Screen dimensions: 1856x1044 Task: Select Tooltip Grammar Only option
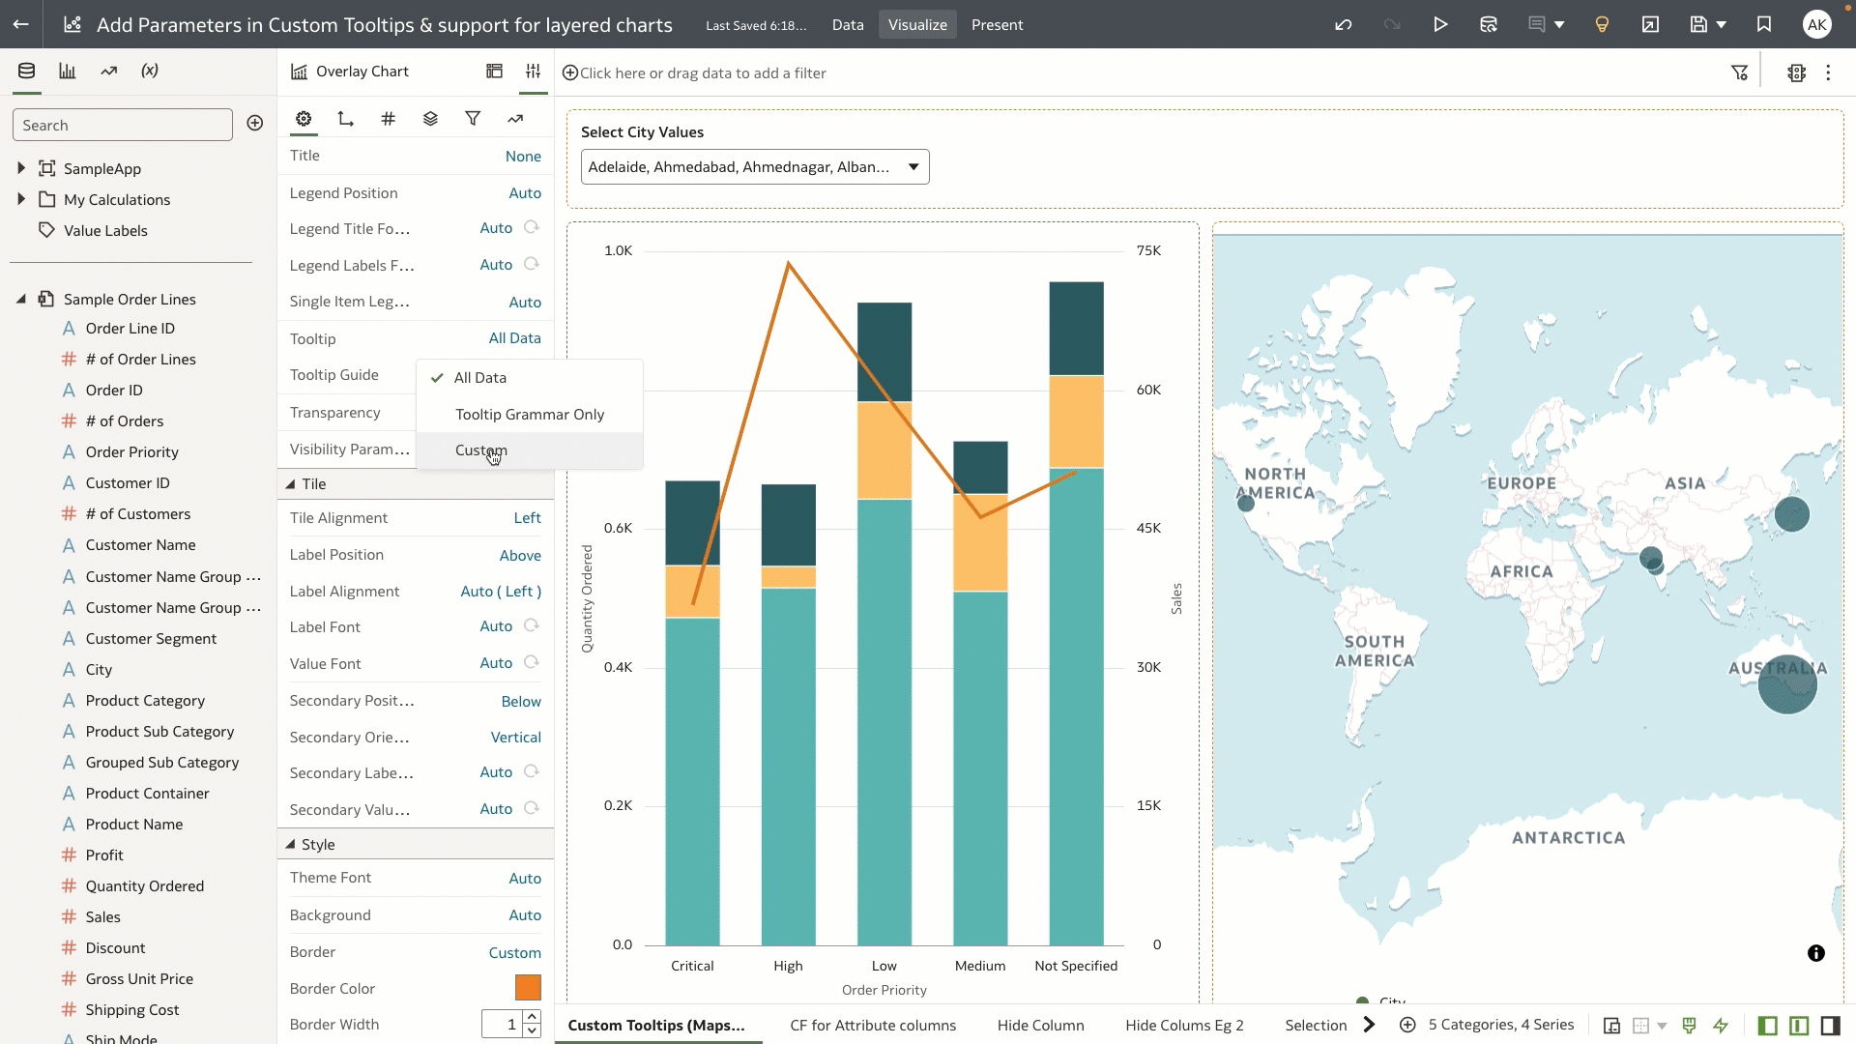point(529,414)
